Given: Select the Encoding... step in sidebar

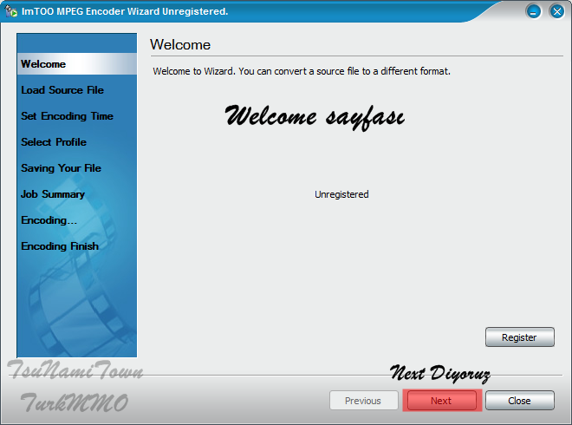Looking at the screenshot, I should [x=49, y=220].
